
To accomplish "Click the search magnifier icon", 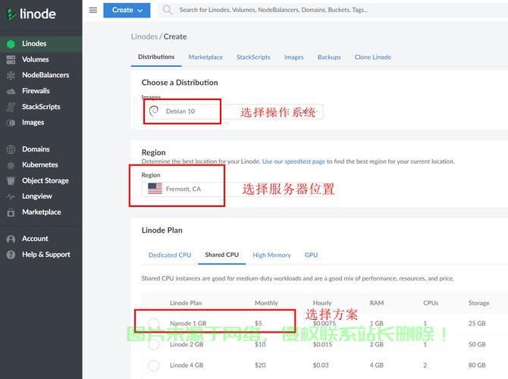I will 167,10.
